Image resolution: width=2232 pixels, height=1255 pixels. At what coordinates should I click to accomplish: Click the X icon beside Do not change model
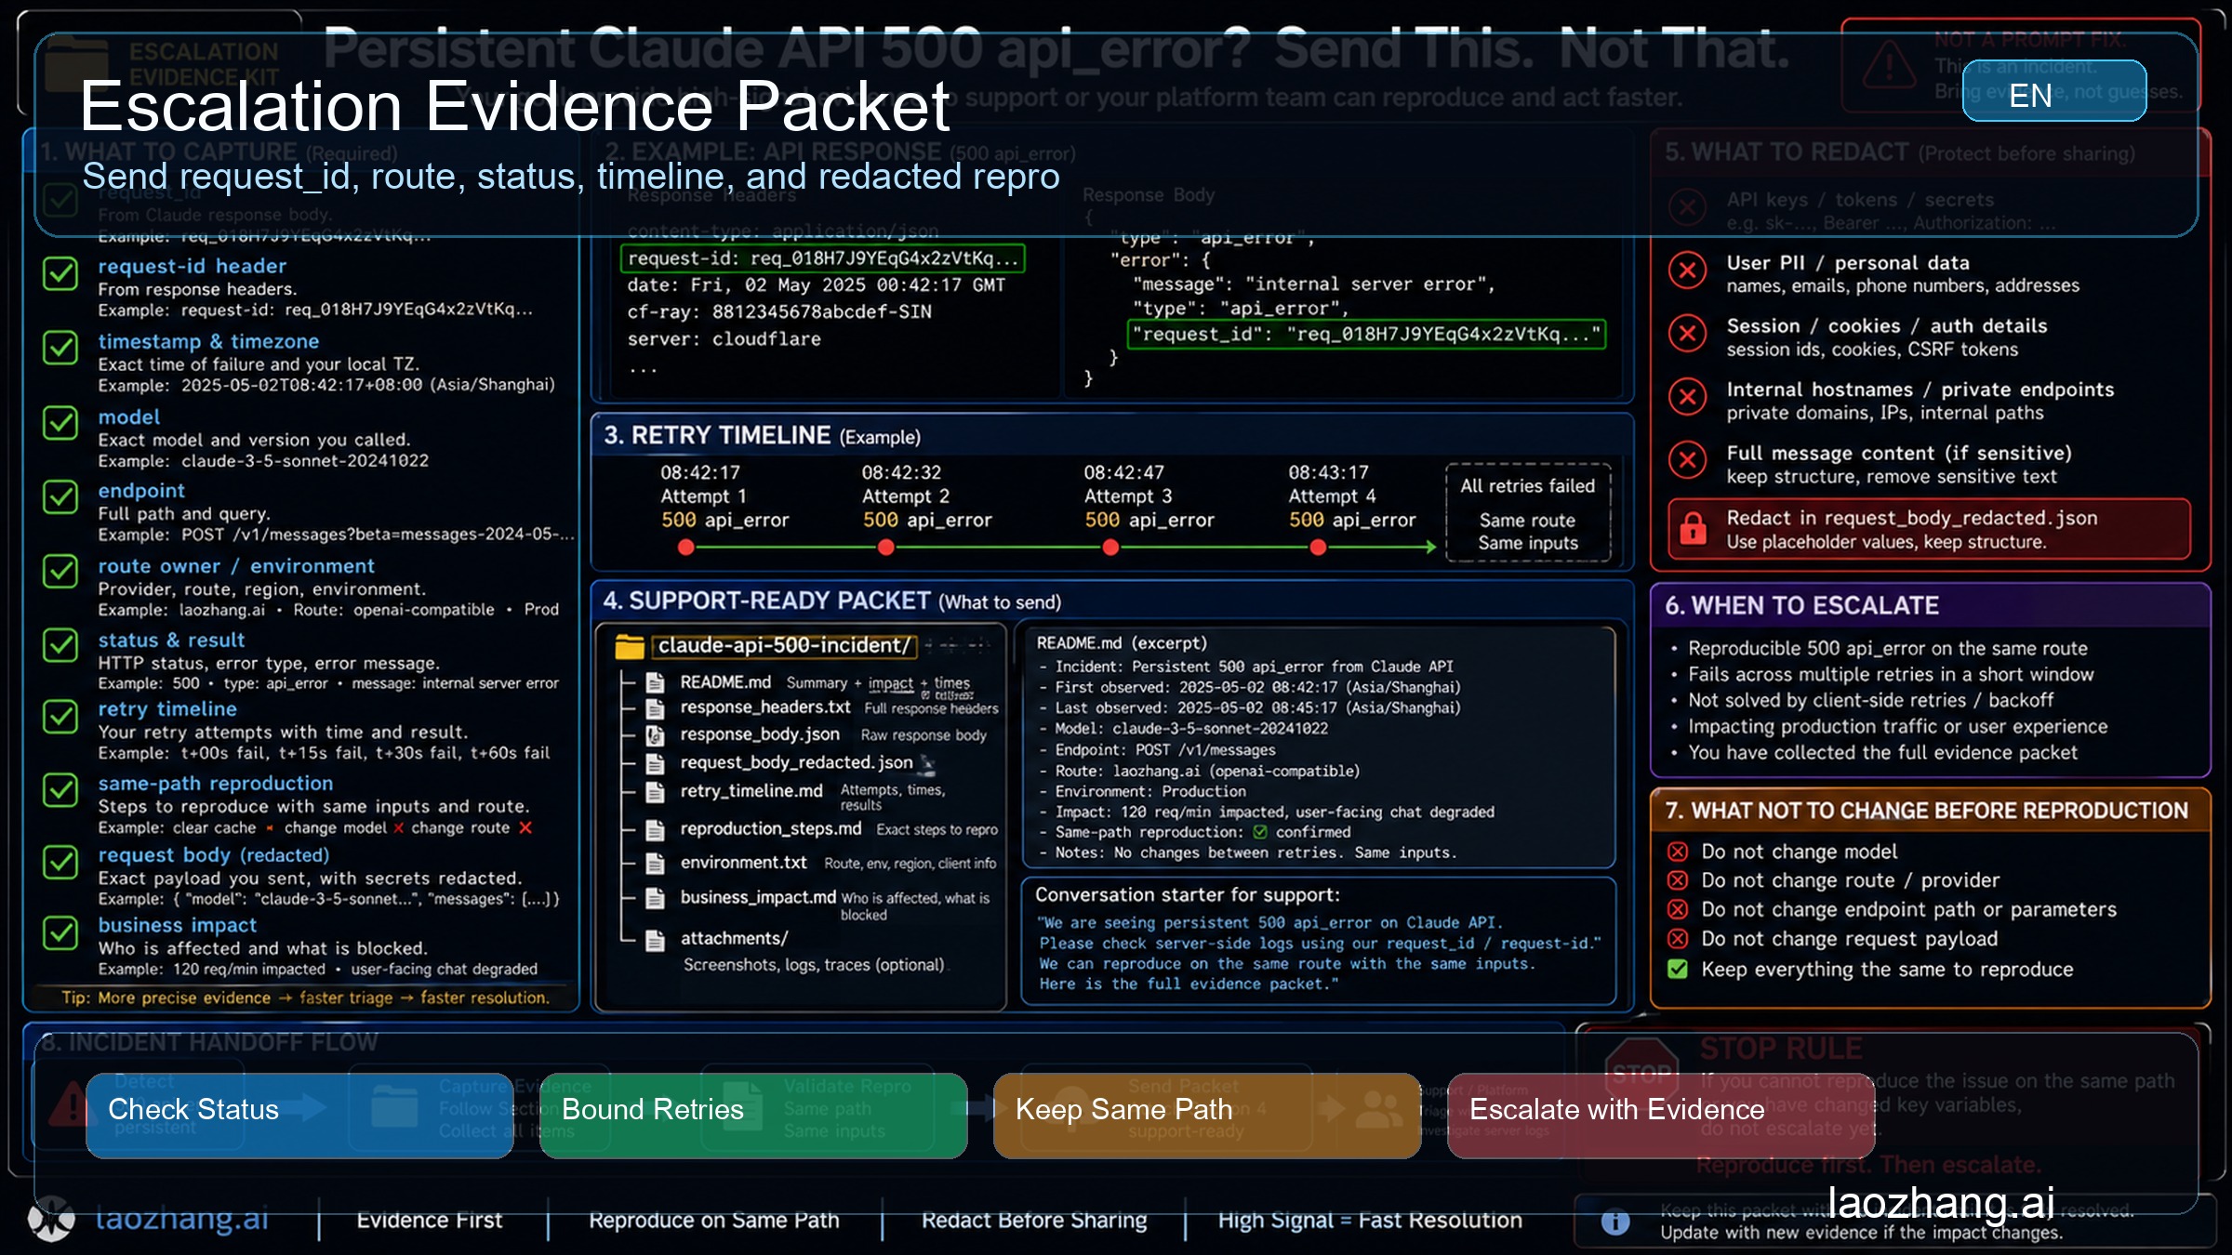(x=1678, y=852)
